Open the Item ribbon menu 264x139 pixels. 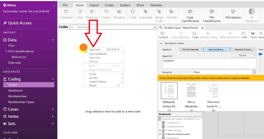coord(80,14)
